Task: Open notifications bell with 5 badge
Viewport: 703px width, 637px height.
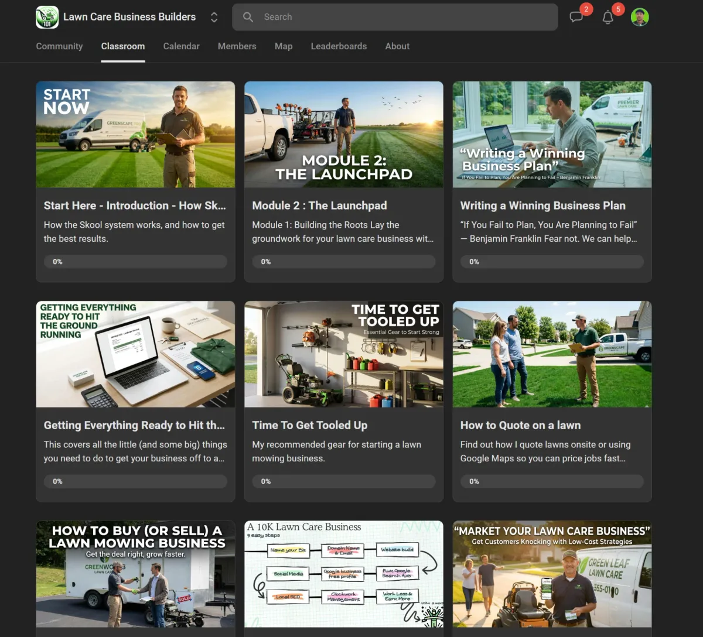Action: [608, 17]
